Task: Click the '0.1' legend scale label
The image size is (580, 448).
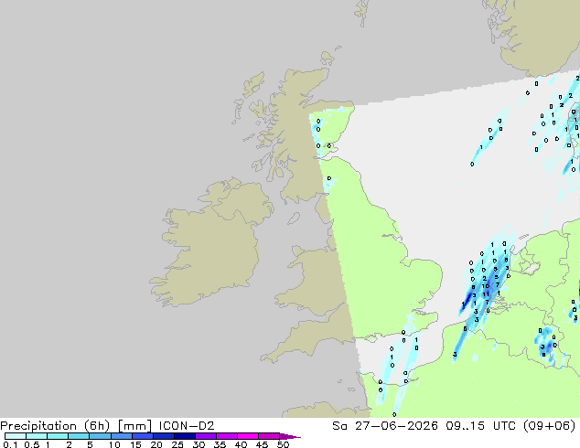Action: click(x=10, y=444)
